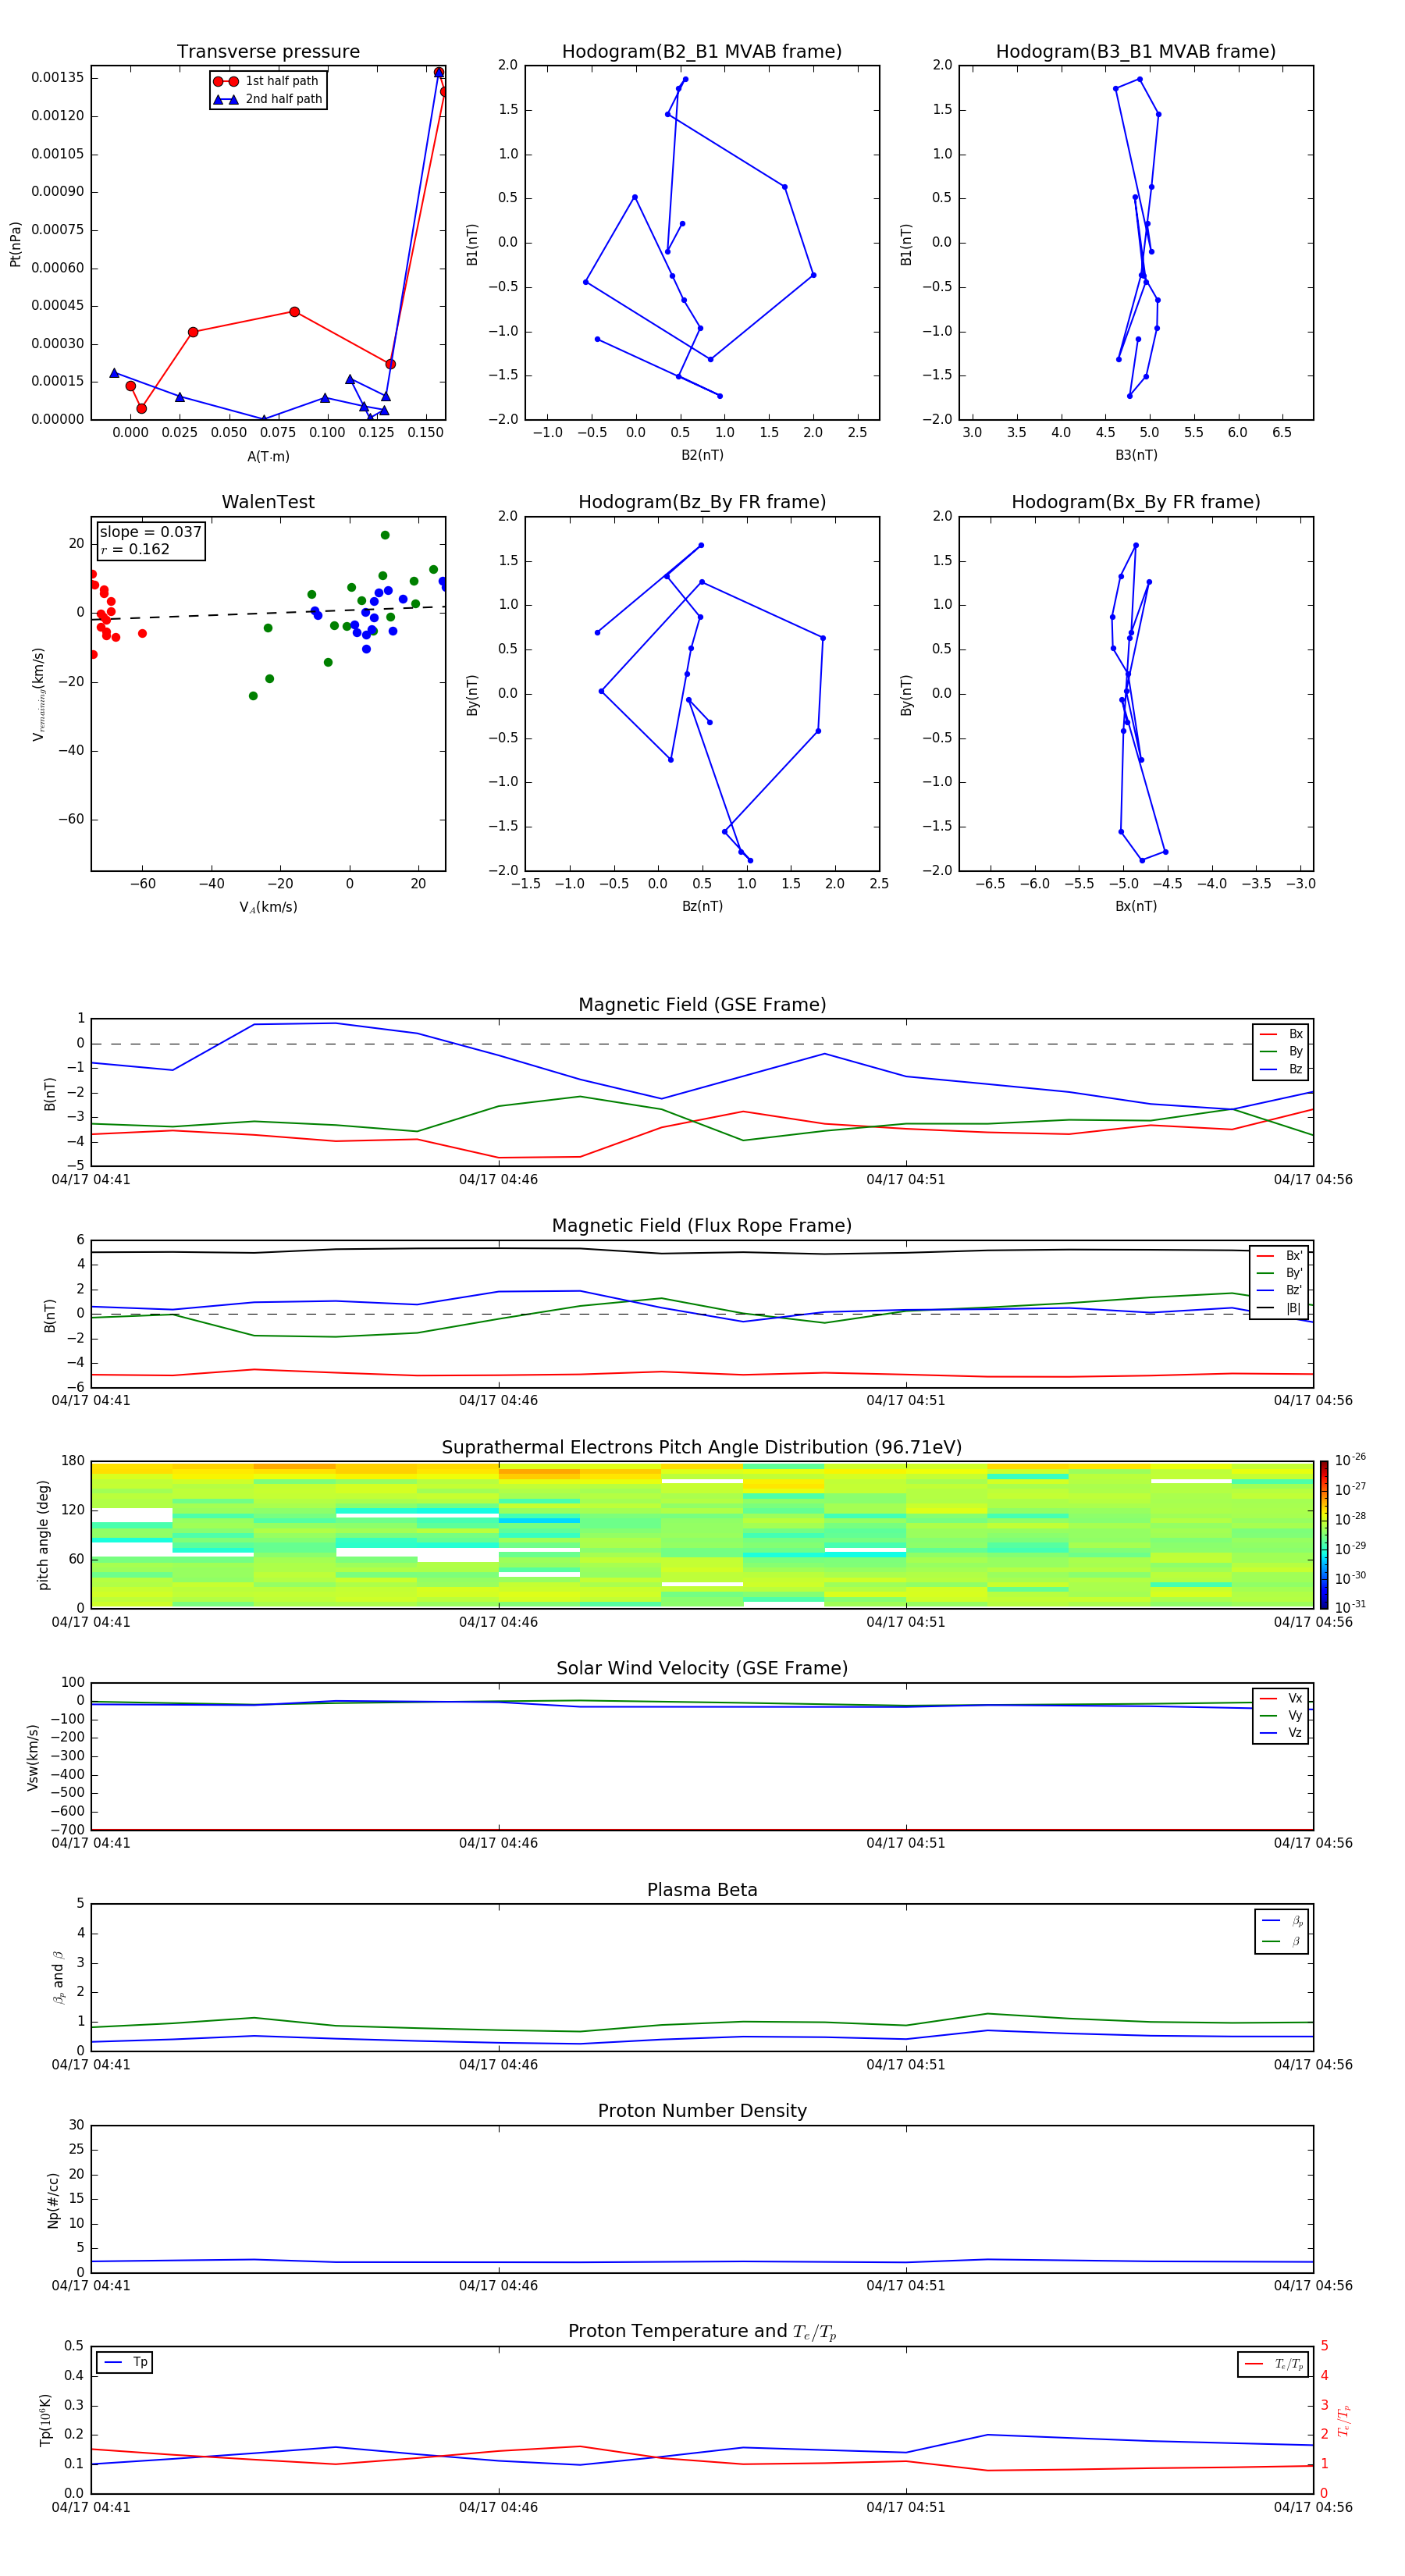Click the 'Tp(10^6K)' y-axis label

45,2420
